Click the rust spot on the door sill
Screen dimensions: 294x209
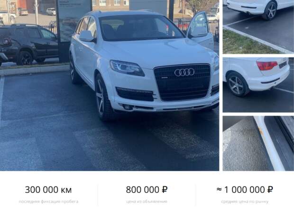pyautogui.click(x=260, y=130)
